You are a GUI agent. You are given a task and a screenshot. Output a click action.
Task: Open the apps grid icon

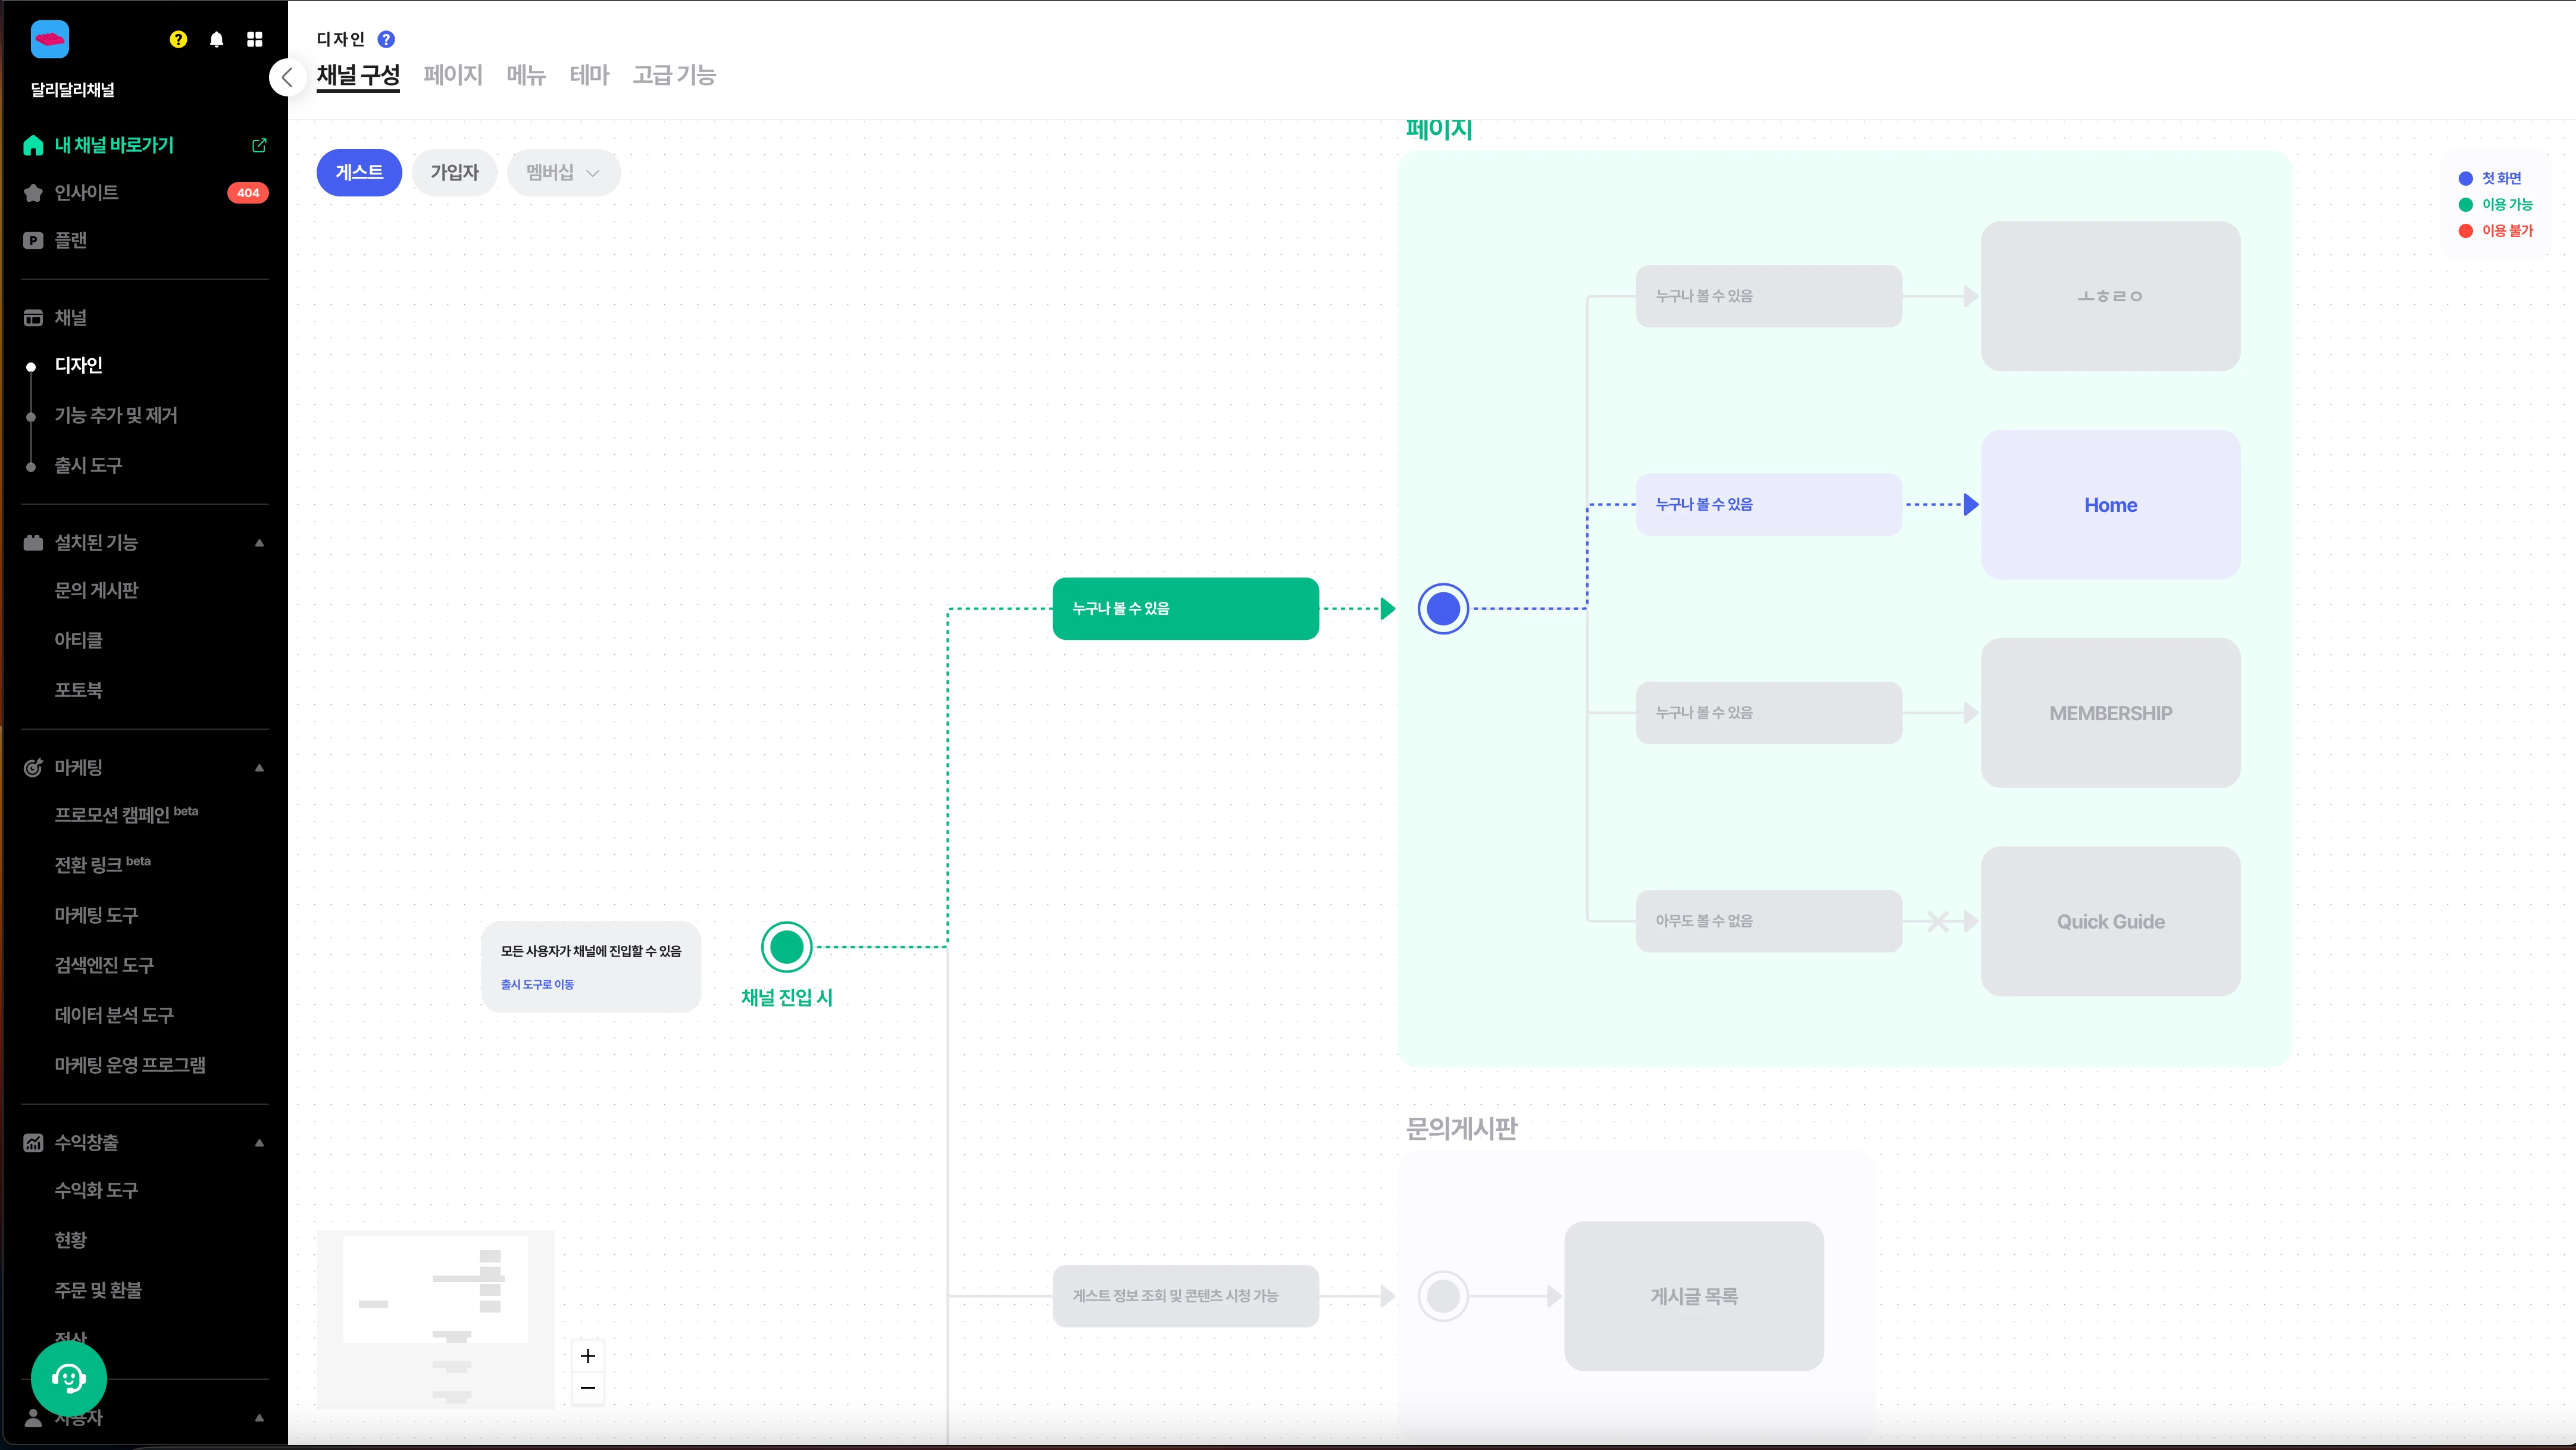coord(255,39)
